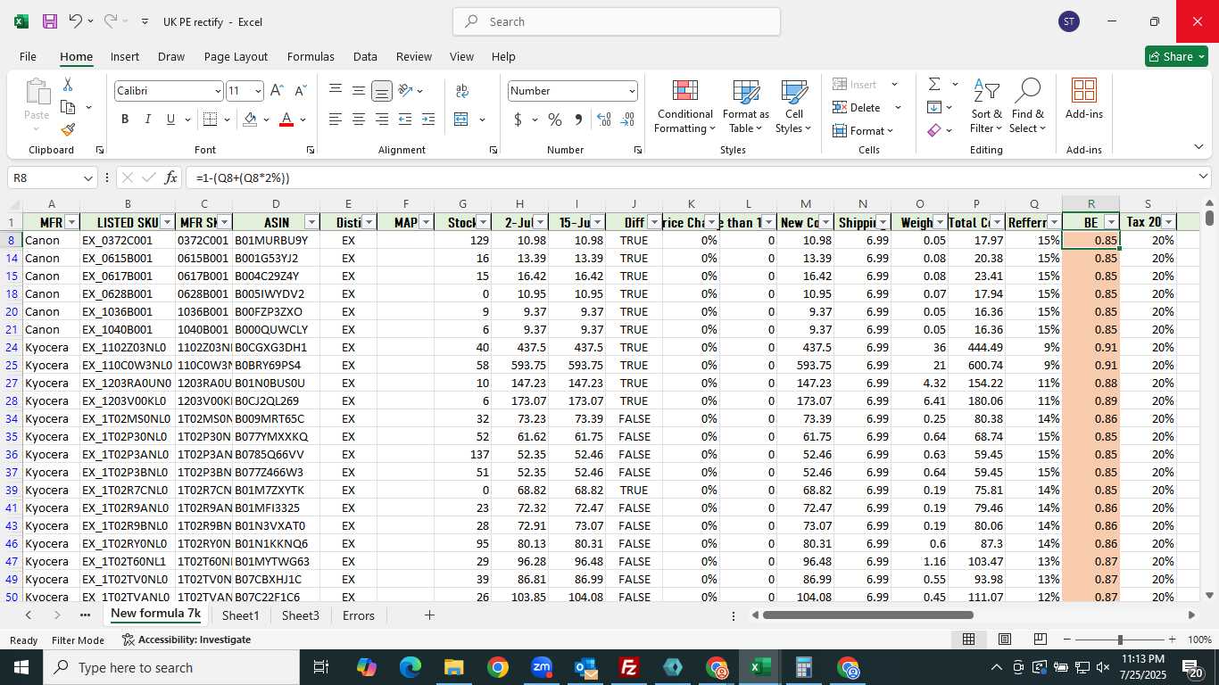1219x685 pixels.
Task: Open Calculator from the taskbar
Action: [x=803, y=667]
